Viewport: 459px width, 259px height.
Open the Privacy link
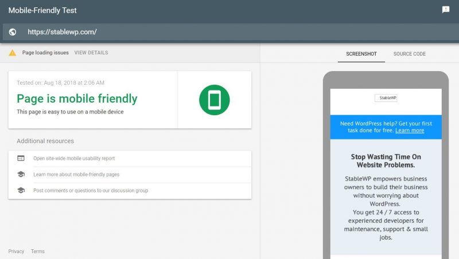(x=16, y=252)
